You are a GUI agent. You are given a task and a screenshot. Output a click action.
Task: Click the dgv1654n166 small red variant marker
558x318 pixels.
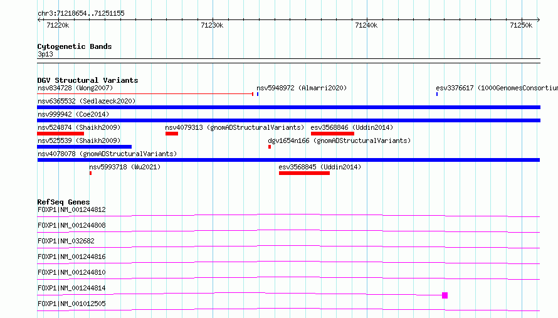coord(270,147)
